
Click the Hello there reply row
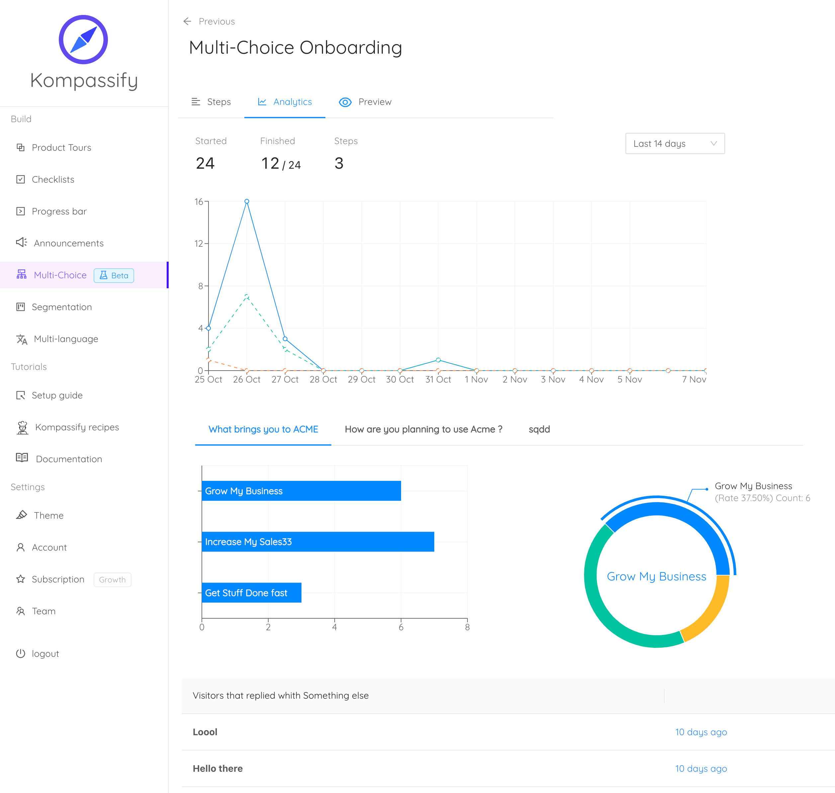[508, 768]
